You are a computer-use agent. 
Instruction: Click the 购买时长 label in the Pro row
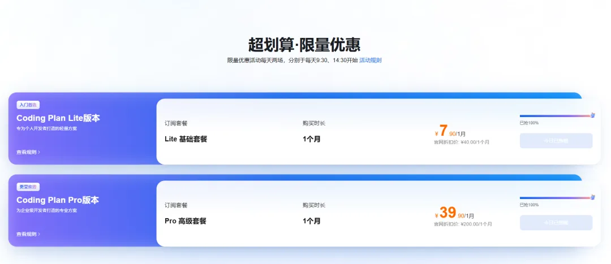click(314, 205)
